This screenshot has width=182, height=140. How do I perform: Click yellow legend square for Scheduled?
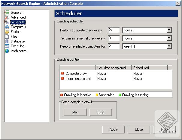97,95
